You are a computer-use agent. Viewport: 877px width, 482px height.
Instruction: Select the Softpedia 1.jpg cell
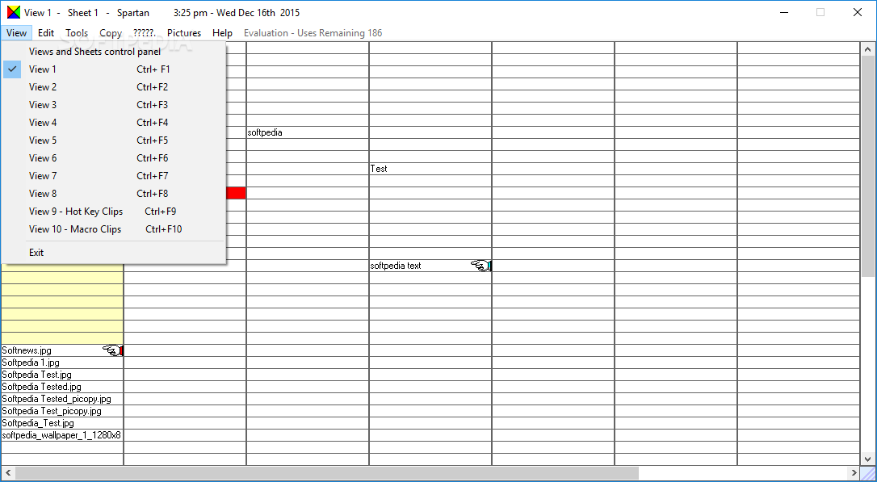click(62, 363)
